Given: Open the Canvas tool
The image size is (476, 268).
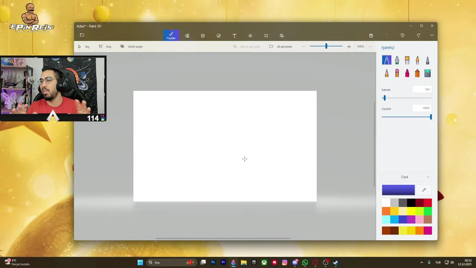Looking at the screenshot, I should point(266,36).
